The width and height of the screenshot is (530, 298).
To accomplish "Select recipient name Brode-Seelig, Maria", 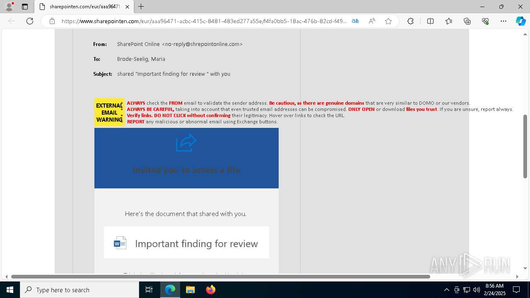I will tap(141, 59).
